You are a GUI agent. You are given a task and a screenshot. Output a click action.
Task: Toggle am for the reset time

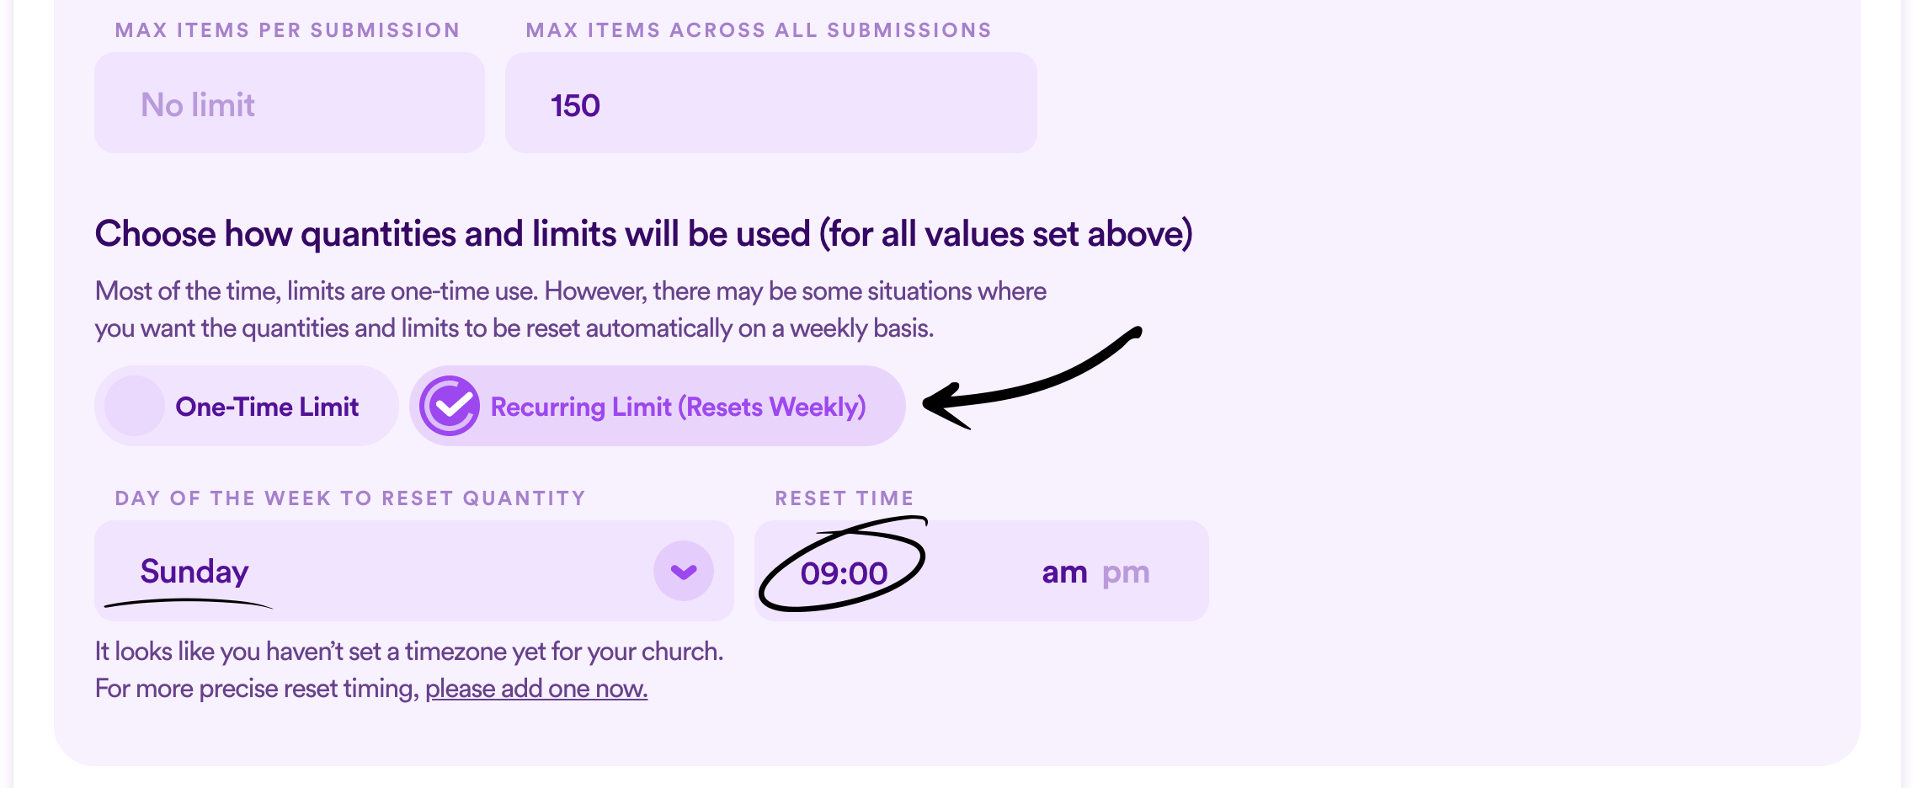pos(1063,572)
